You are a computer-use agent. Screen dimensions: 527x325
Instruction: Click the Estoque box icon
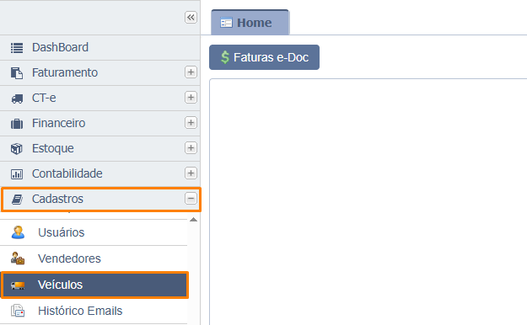tap(17, 149)
